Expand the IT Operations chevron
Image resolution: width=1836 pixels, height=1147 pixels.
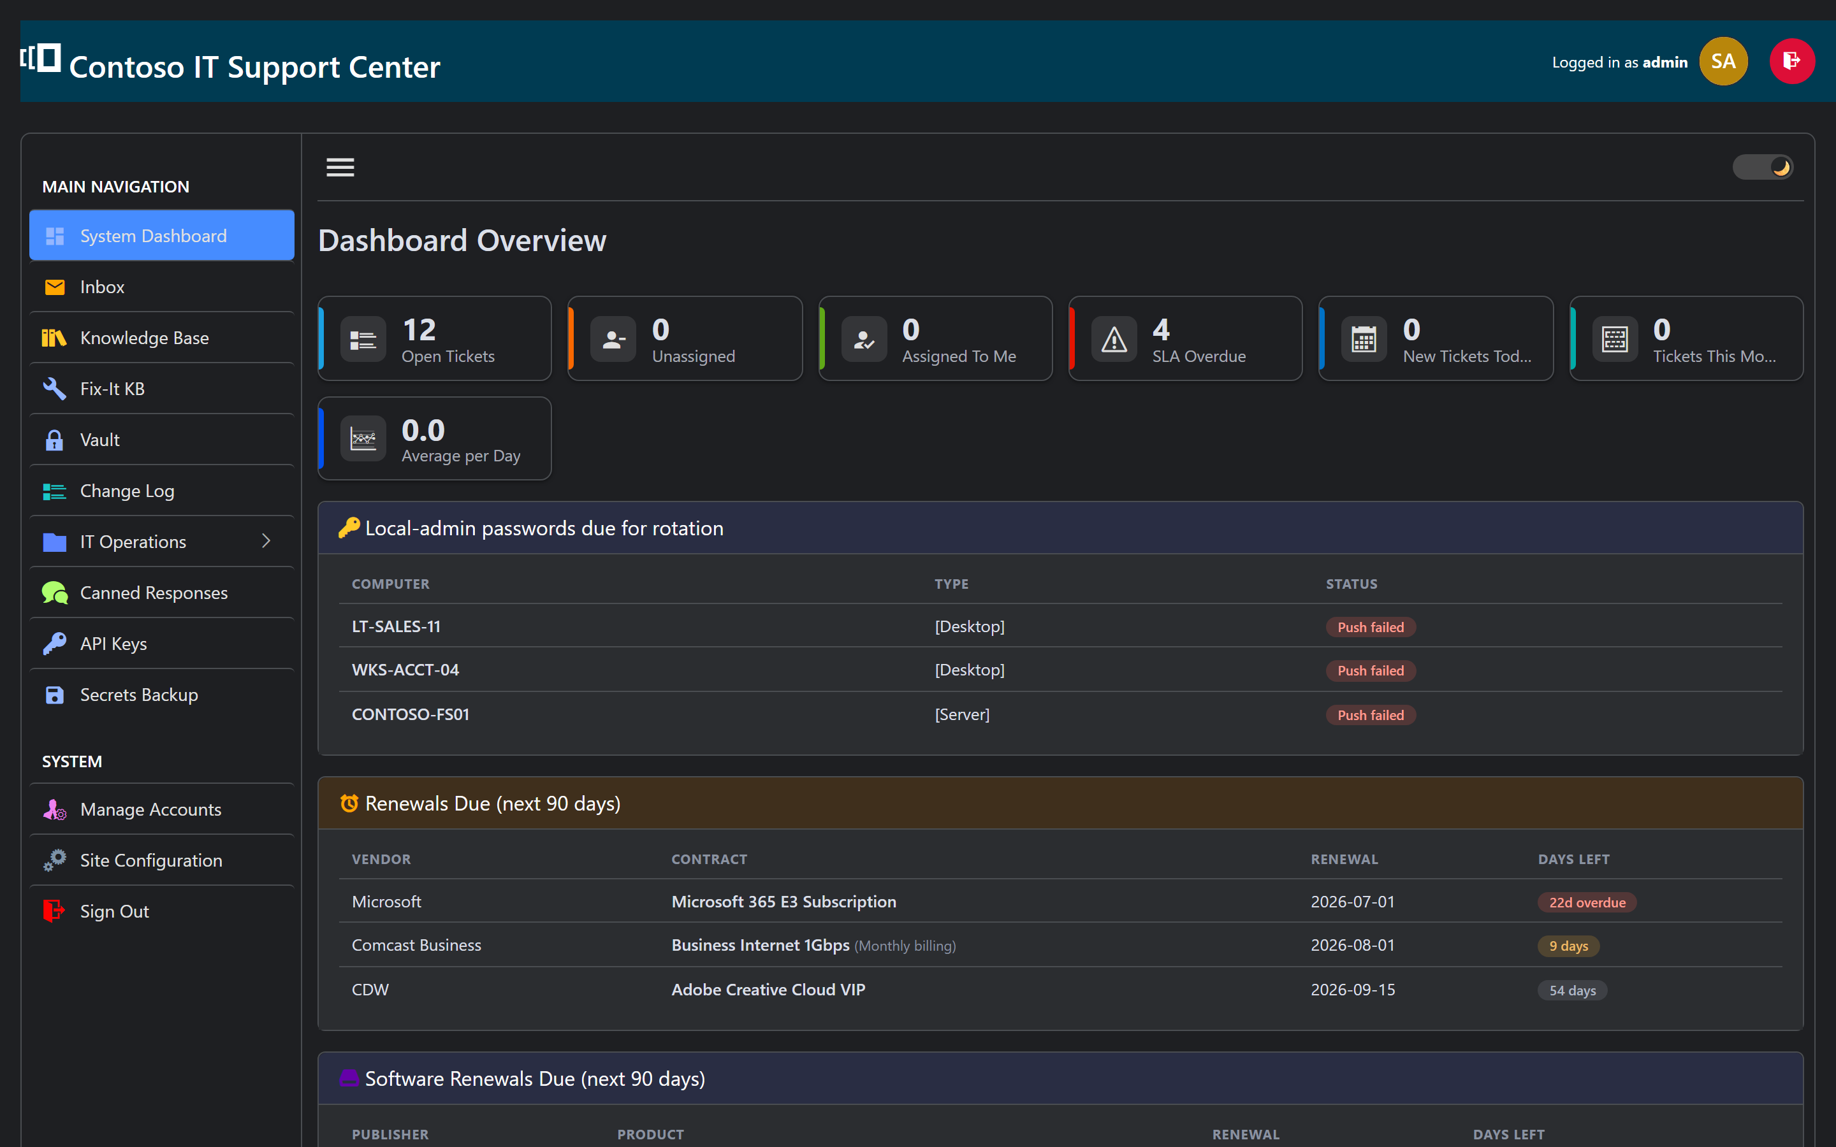click(266, 541)
